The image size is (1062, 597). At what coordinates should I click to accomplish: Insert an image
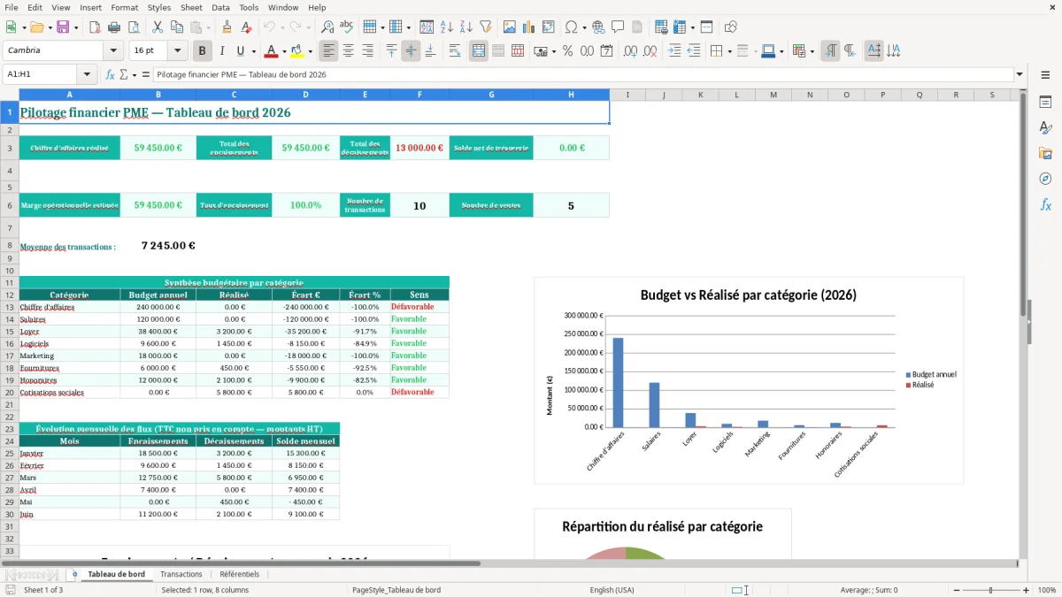[x=509, y=27]
